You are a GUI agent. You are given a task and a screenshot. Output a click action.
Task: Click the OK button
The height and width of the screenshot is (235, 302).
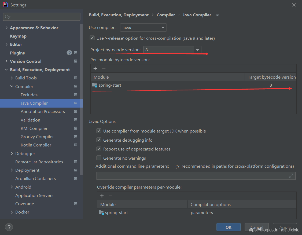pos(229,227)
